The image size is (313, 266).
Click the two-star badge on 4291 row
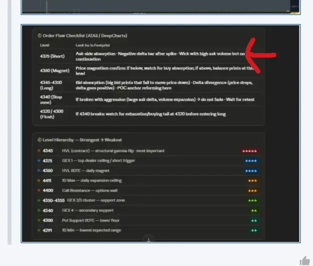coord(254,230)
